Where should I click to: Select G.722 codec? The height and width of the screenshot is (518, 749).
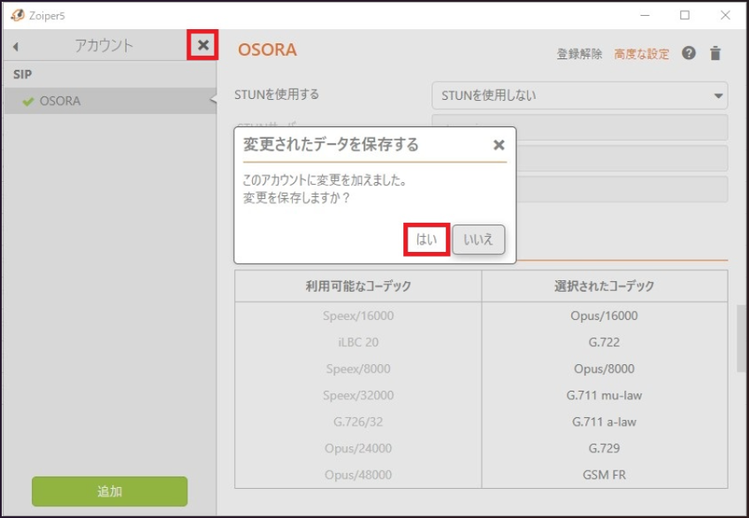click(x=604, y=342)
